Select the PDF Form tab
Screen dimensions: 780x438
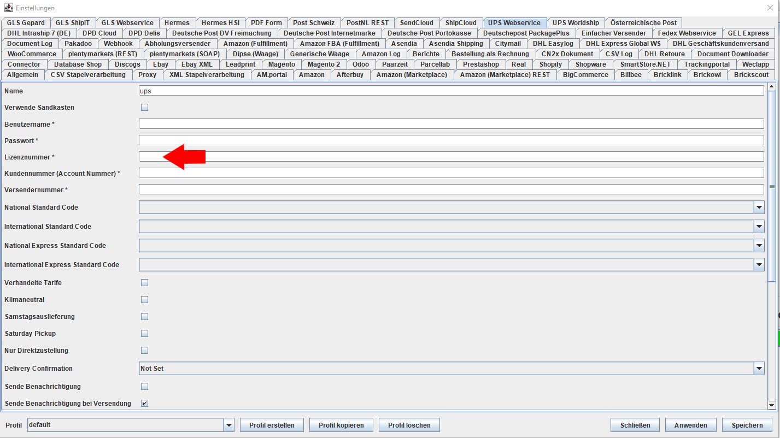point(266,23)
